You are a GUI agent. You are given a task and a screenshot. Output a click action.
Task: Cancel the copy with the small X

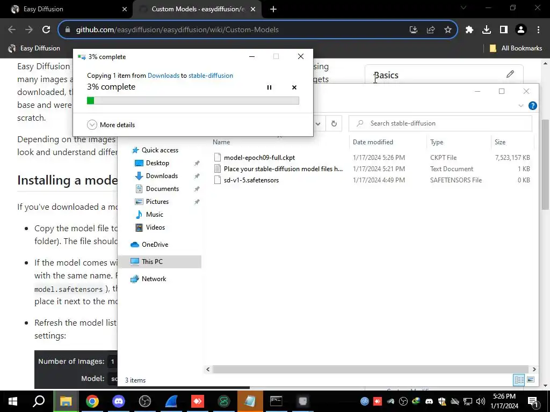pyautogui.click(x=294, y=87)
